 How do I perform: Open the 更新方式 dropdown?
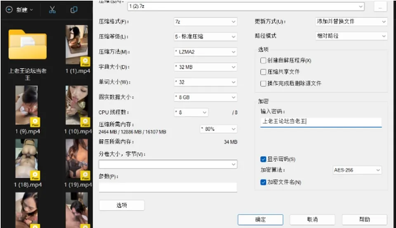[x=351, y=22]
